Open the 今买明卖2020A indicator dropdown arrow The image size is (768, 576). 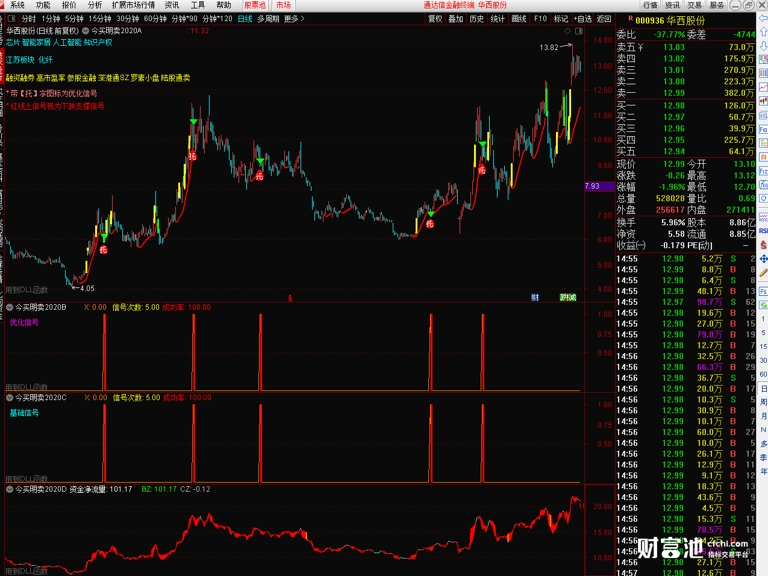[x=86, y=31]
